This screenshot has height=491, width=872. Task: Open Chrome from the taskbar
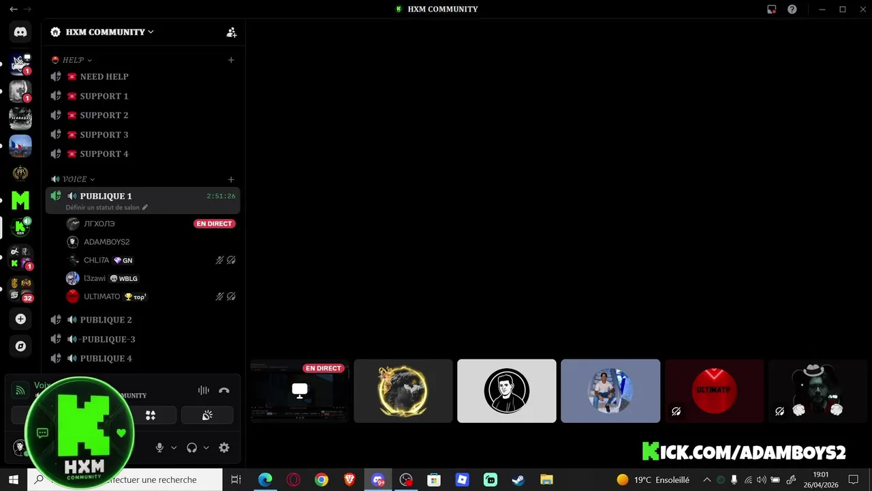(x=322, y=480)
